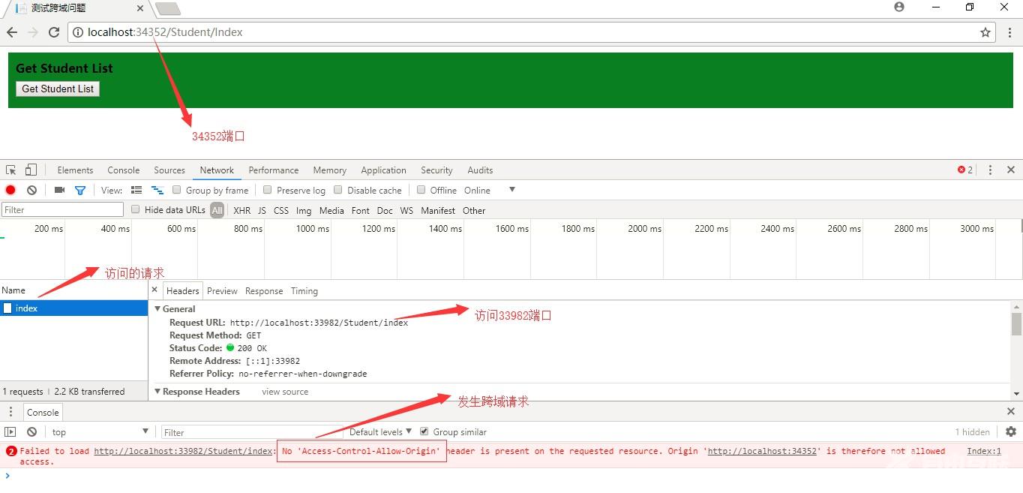
Task: Click the inspect element picker icon
Action: tap(10, 170)
